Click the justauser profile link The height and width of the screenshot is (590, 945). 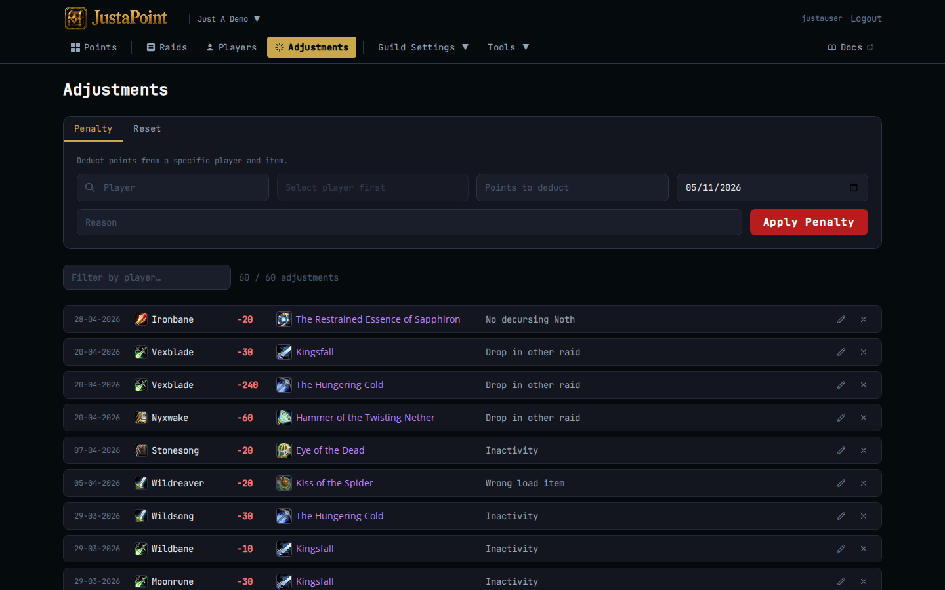(x=822, y=18)
